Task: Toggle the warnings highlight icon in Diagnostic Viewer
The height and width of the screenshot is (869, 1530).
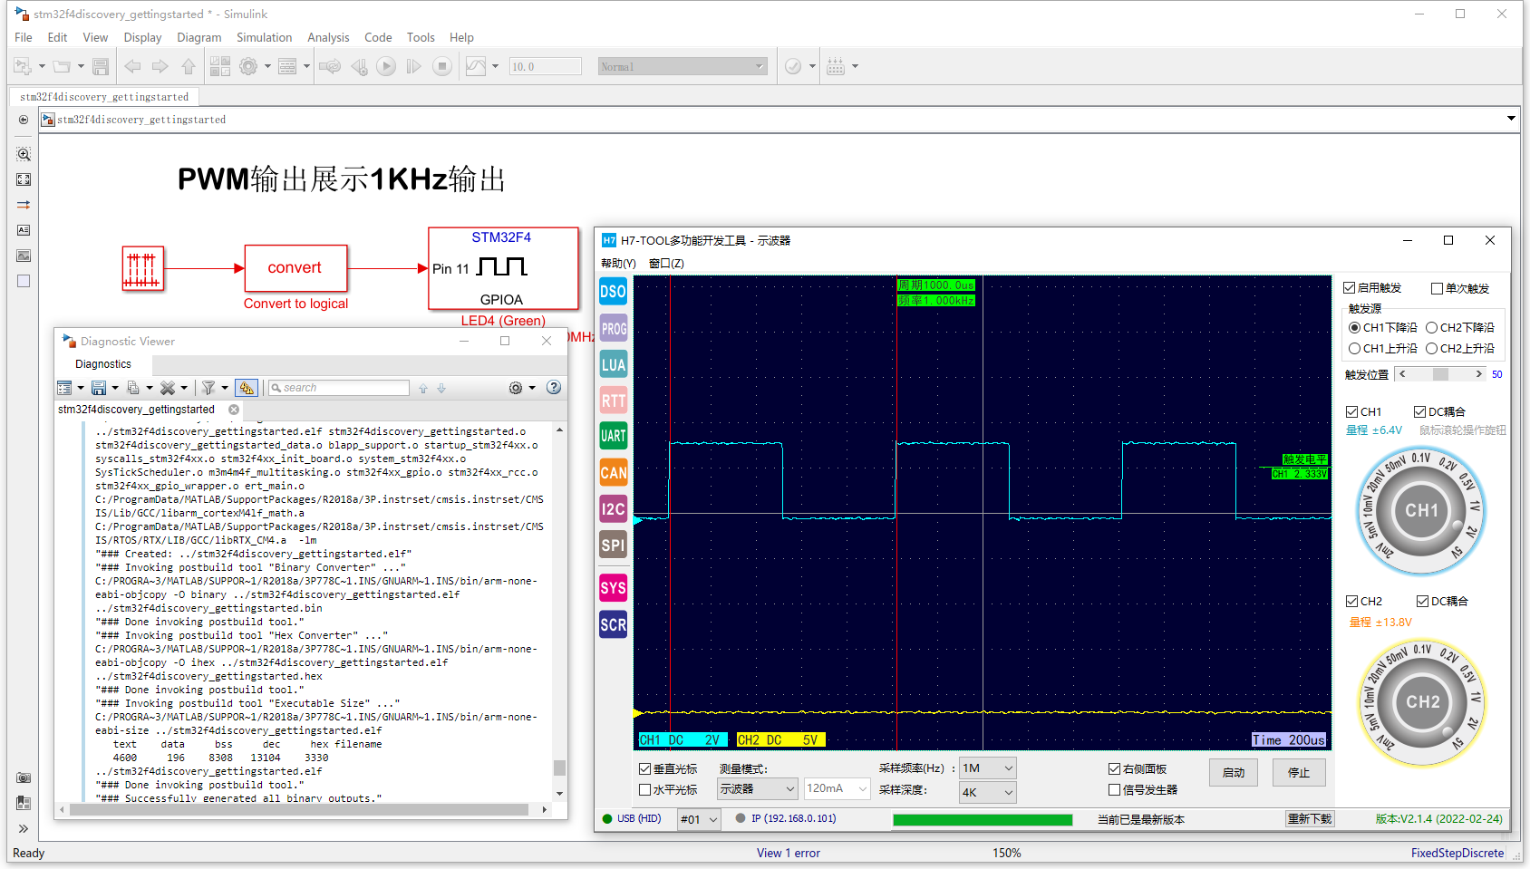Action: coord(246,388)
